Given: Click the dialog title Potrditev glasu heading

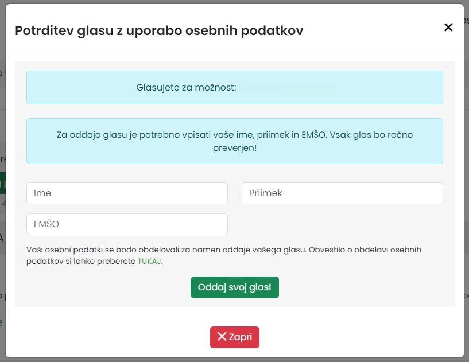Looking at the screenshot, I should 159,31.
